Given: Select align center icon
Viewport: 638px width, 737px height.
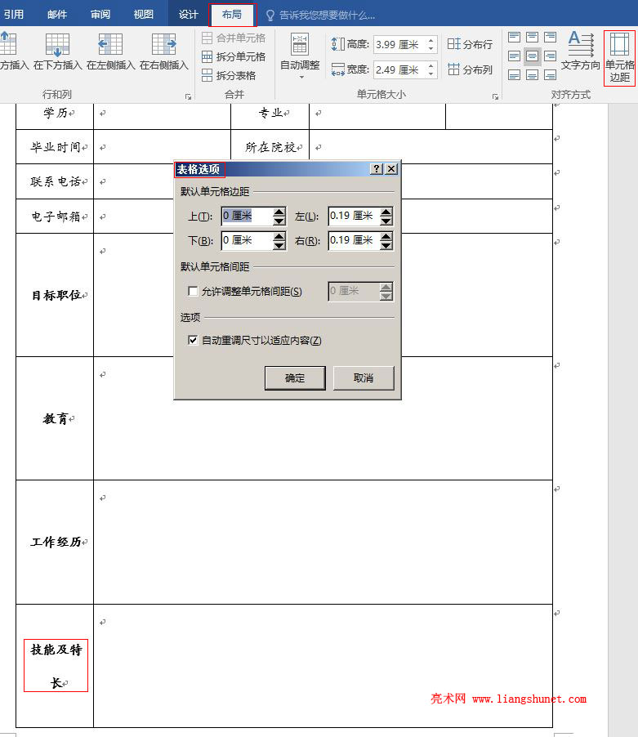Looking at the screenshot, I should [533, 56].
